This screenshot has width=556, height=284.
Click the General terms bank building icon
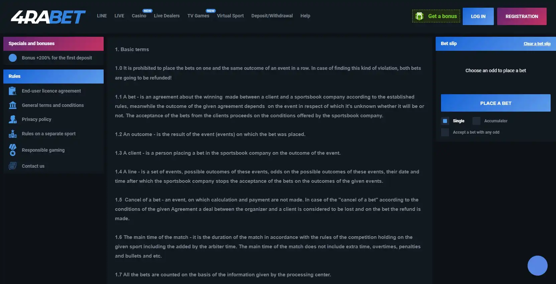pyautogui.click(x=13, y=105)
